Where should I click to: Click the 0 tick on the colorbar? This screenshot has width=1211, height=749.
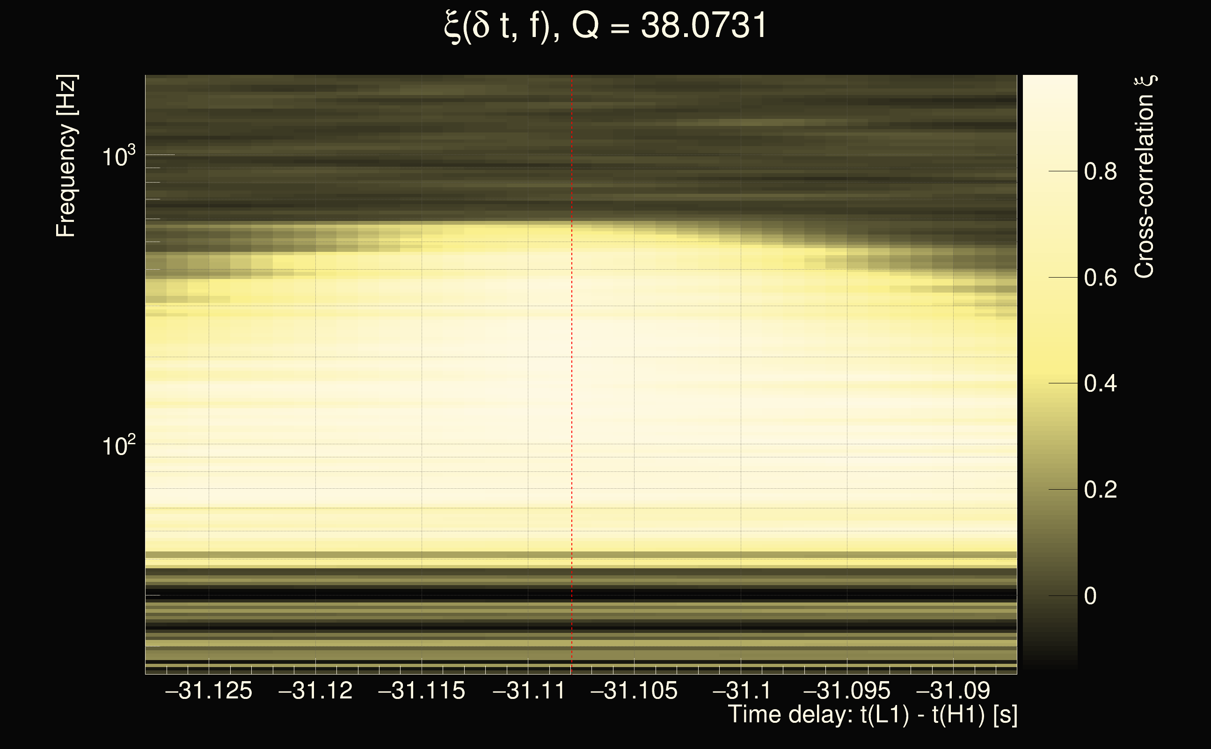(1090, 595)
